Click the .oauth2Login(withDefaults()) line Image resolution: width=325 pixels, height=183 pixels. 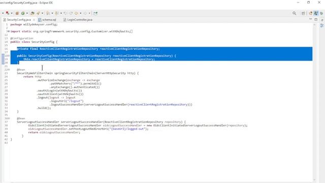click(59, 90)
